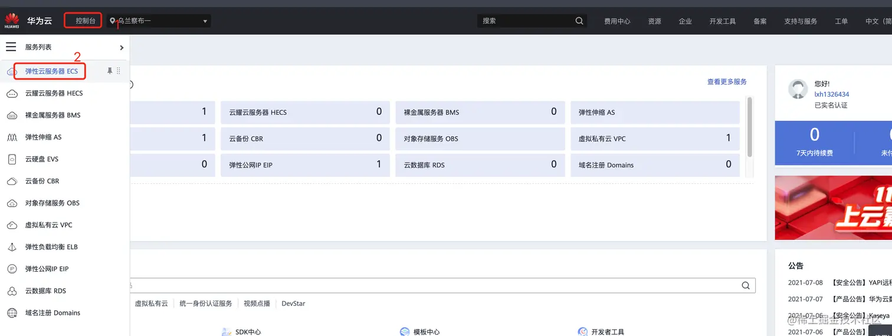Open the 云数据库 RDS resource card
Image resolution: width=892 pixels, height=336 pixels.
pos(480,165)
